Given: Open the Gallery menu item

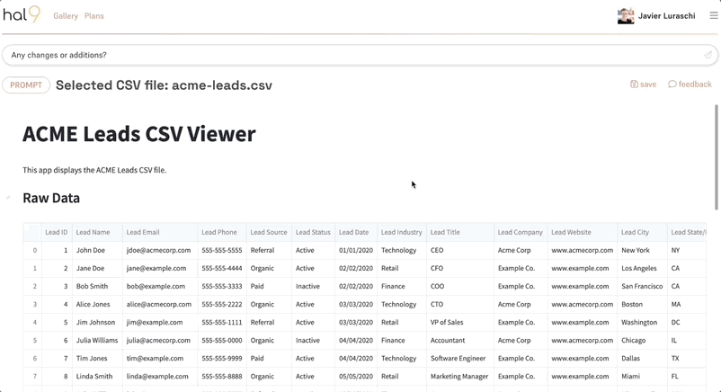Looking at the screenshot, I should point(66,16).
